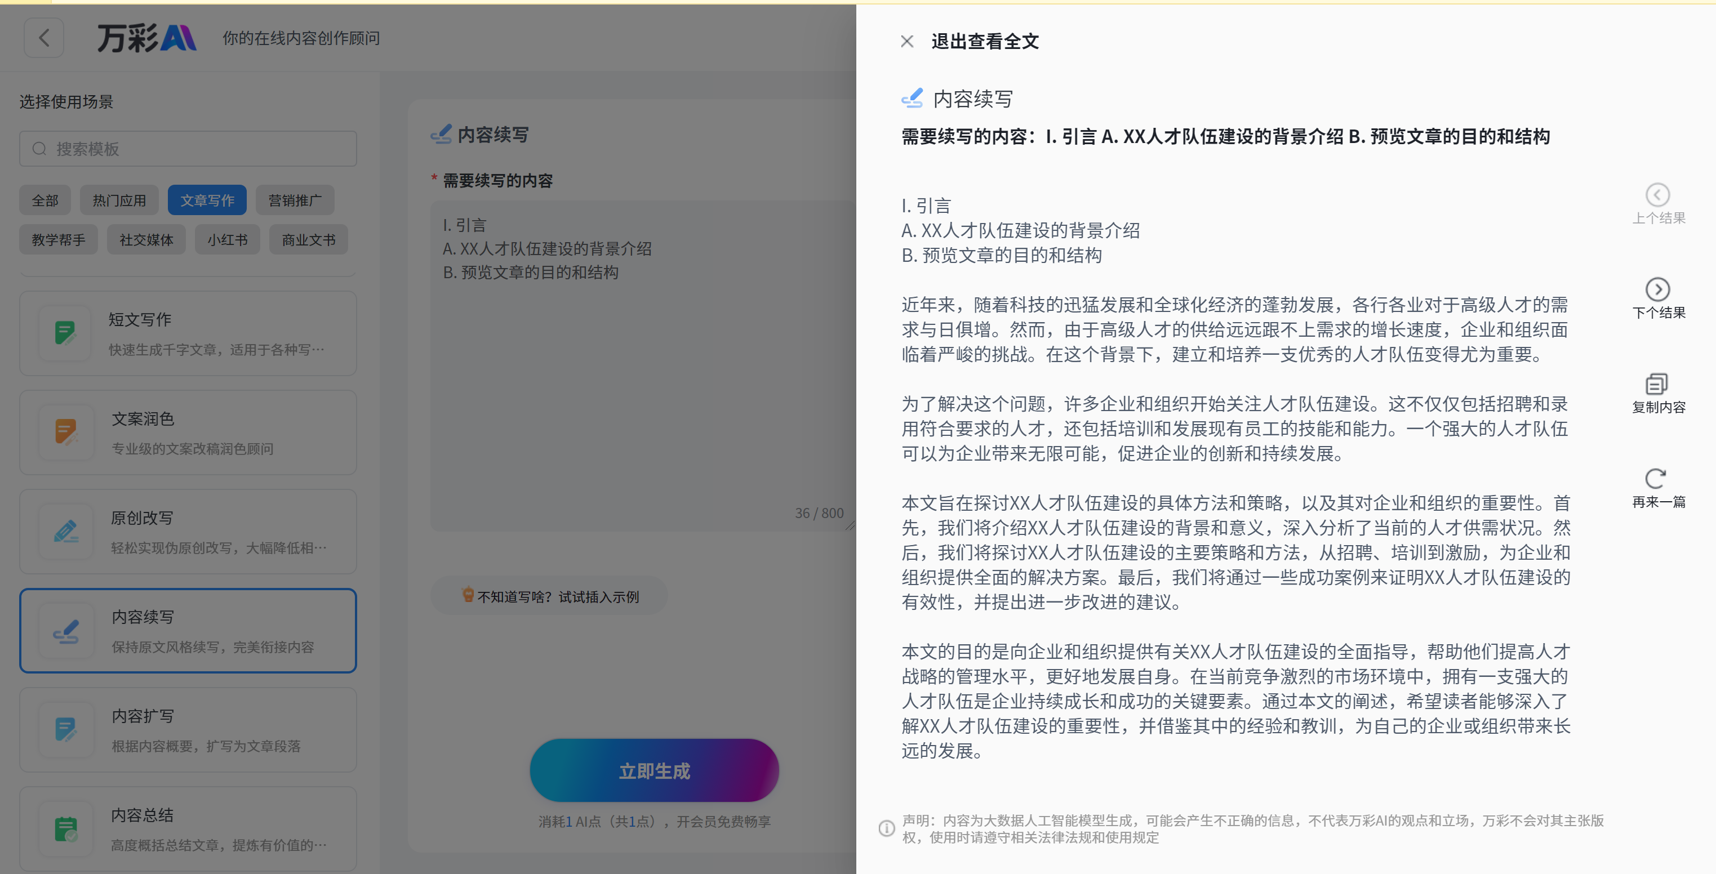Go to previous result (上个结果)
The image size is (1716, 874).
pyautogui.click(x=1658, y=204)
